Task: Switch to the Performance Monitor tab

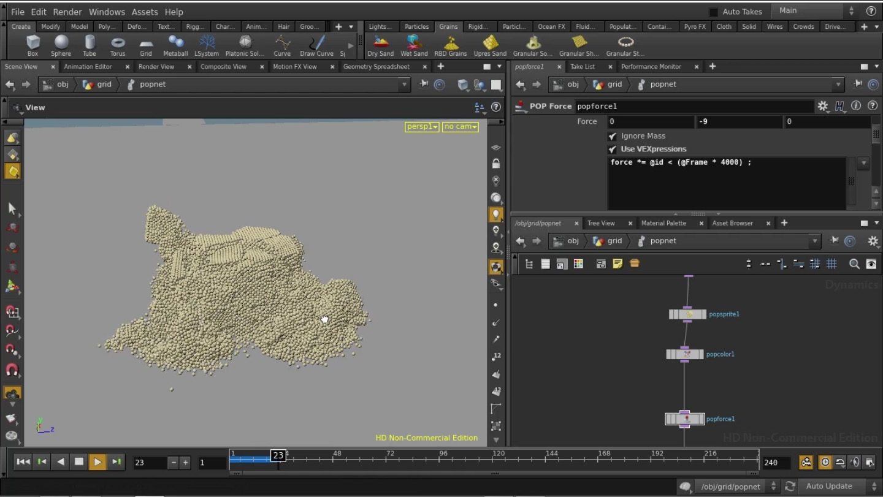Action: (x=651, y=67)
